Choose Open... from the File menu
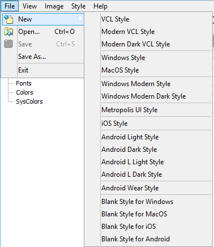Image resolution: width=214 pixels, height=247 pixels. (x=43, y=32)
